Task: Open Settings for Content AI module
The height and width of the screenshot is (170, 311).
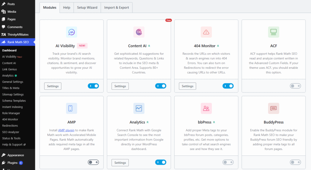Action: (x=120, y=86)
